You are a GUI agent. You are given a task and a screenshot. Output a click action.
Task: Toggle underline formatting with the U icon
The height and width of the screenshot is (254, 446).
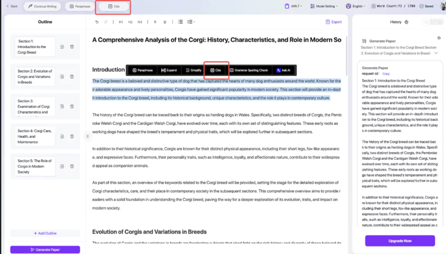165,22
